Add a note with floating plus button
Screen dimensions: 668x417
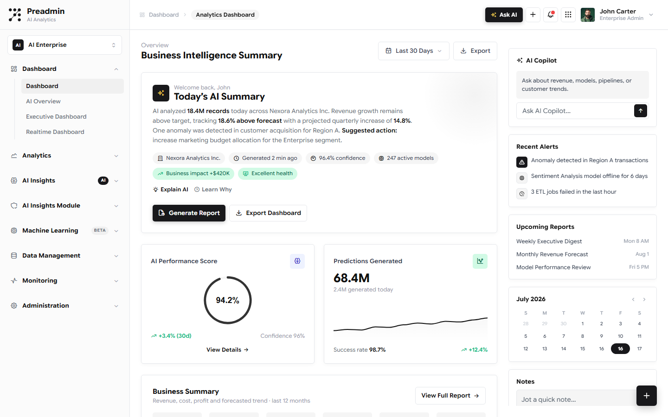pyautogui.click(x=647, y=396)
